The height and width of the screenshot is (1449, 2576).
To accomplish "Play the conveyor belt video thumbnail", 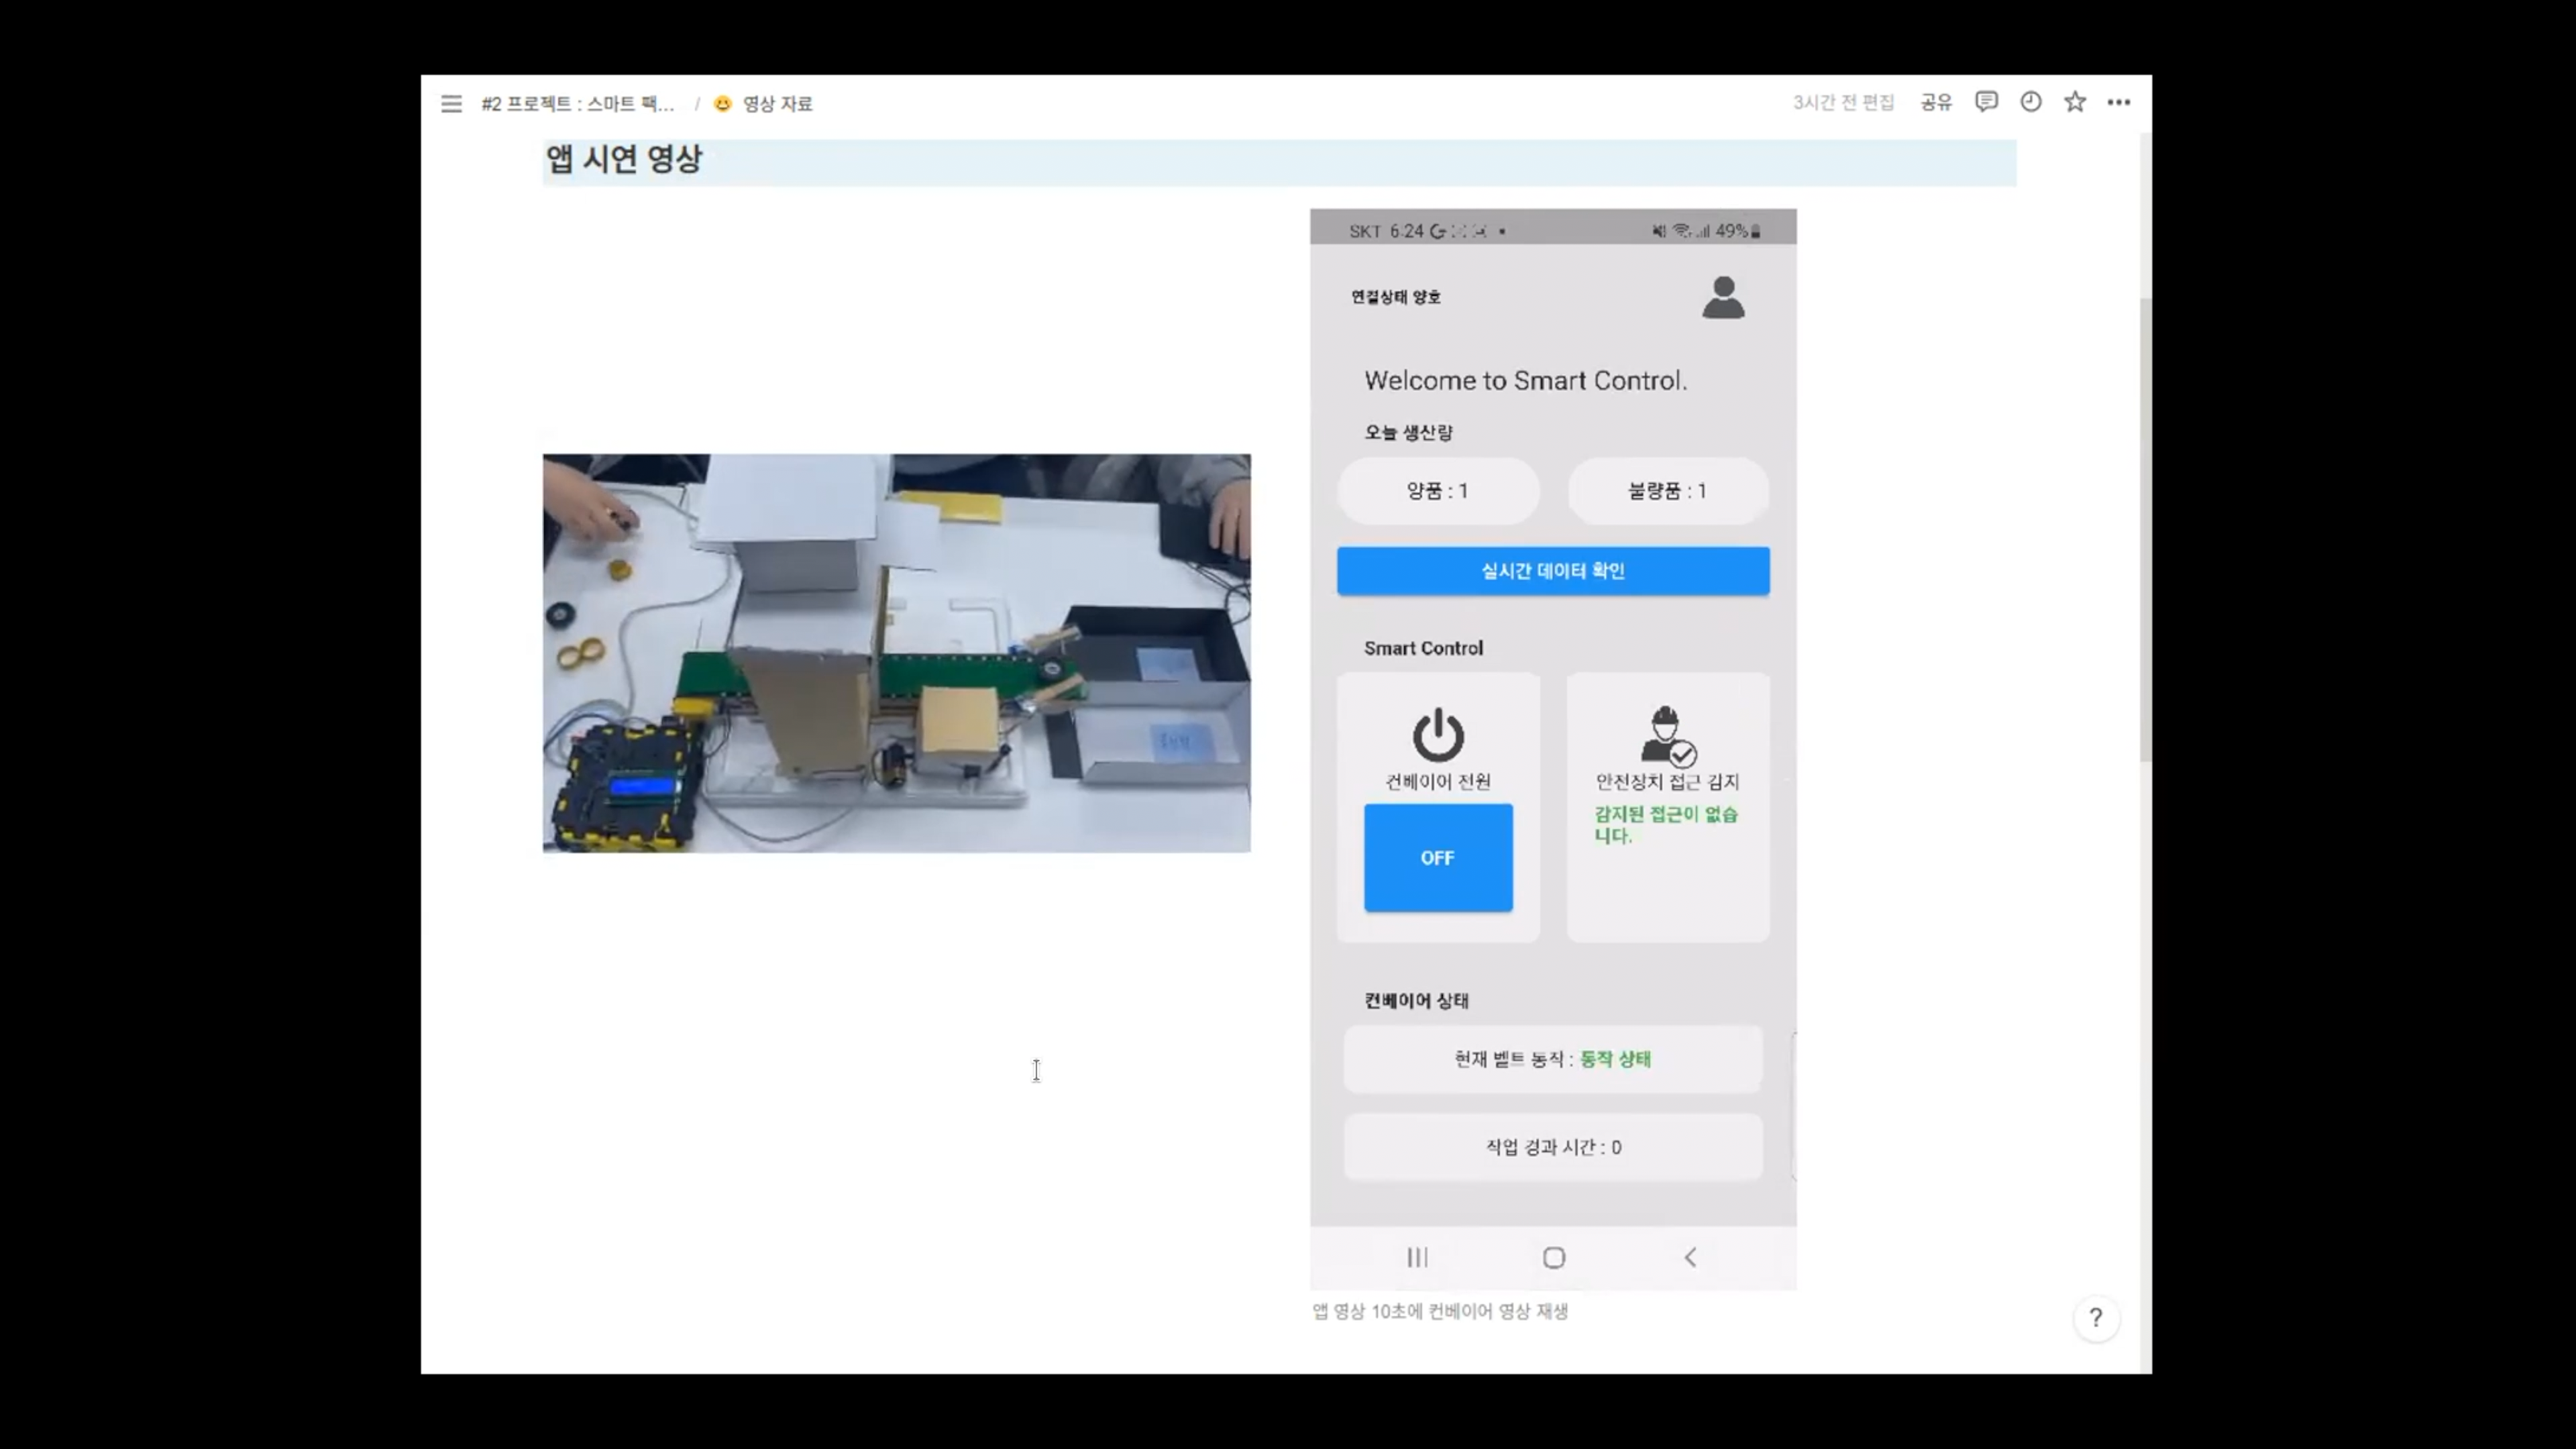I will coord(896,653).
